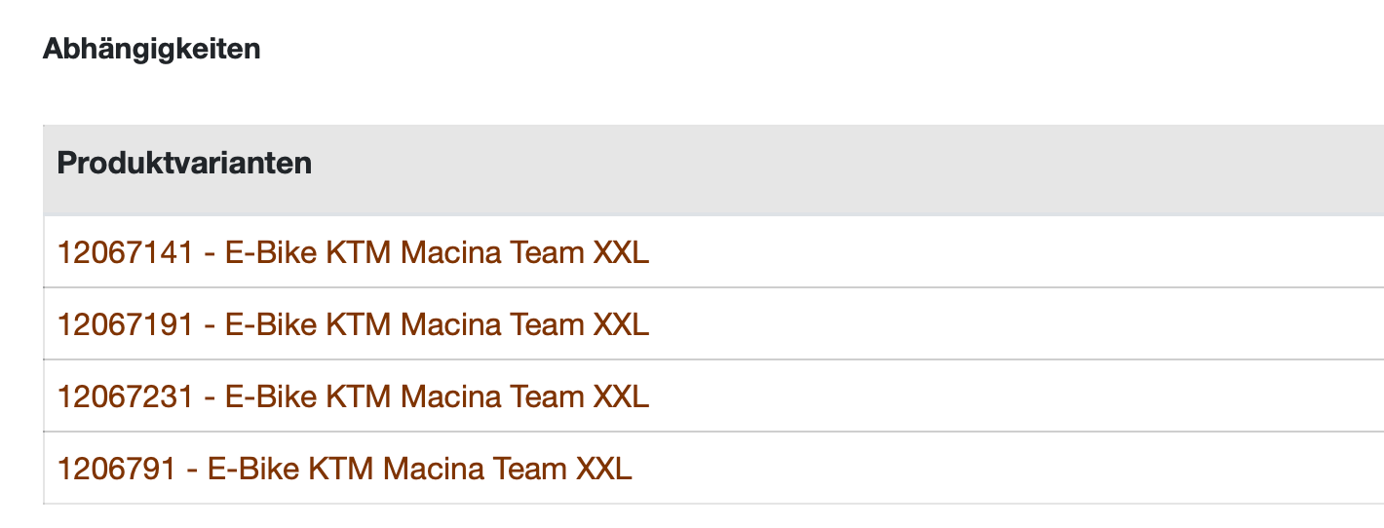Click empty area of 12067231 table row
1384x528 pixels.
1014,396
